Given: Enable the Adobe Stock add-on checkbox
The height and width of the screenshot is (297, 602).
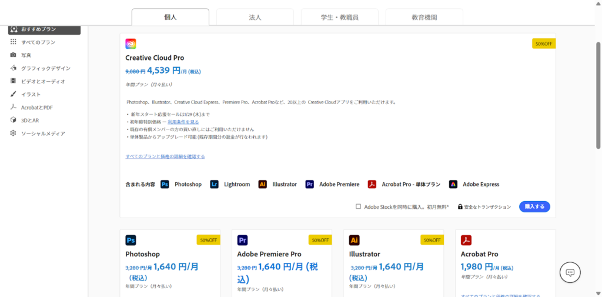Looking at the screenshot, I should [x=358, y=206].
